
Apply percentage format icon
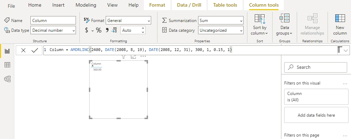click(x=99, y=30)
